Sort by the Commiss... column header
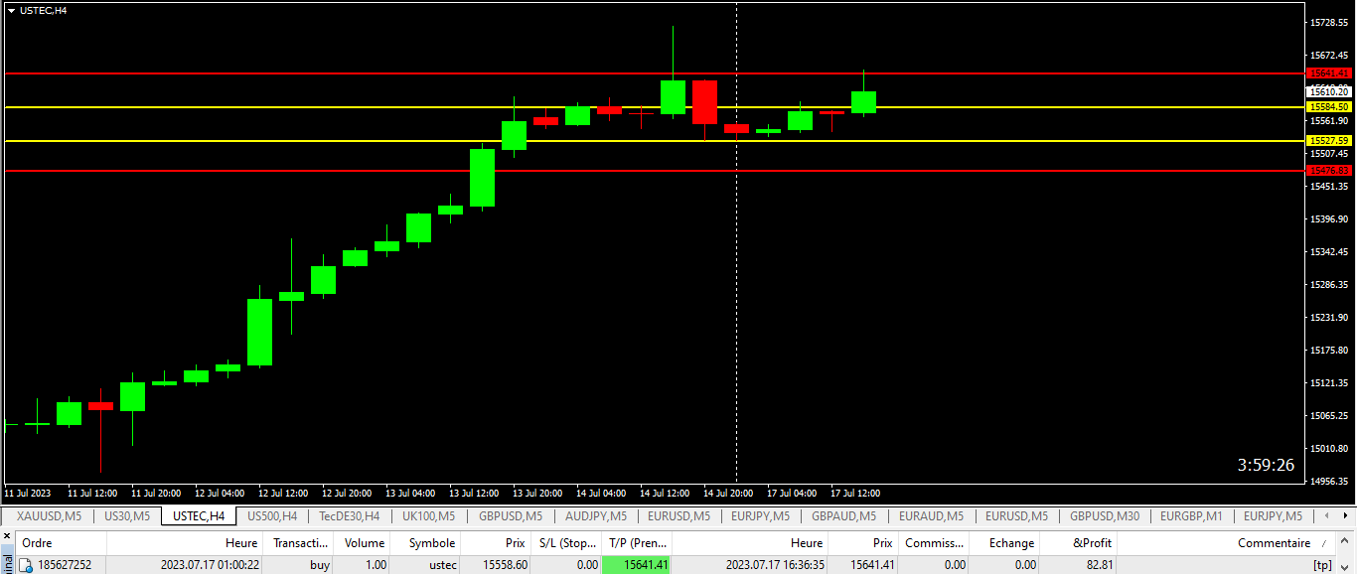This screenshot has width=1357, height=574. pyautogui.click(x=934, y=543)
